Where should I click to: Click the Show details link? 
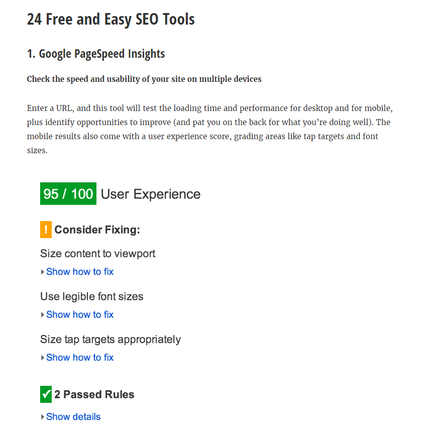[x=73, y=417]
